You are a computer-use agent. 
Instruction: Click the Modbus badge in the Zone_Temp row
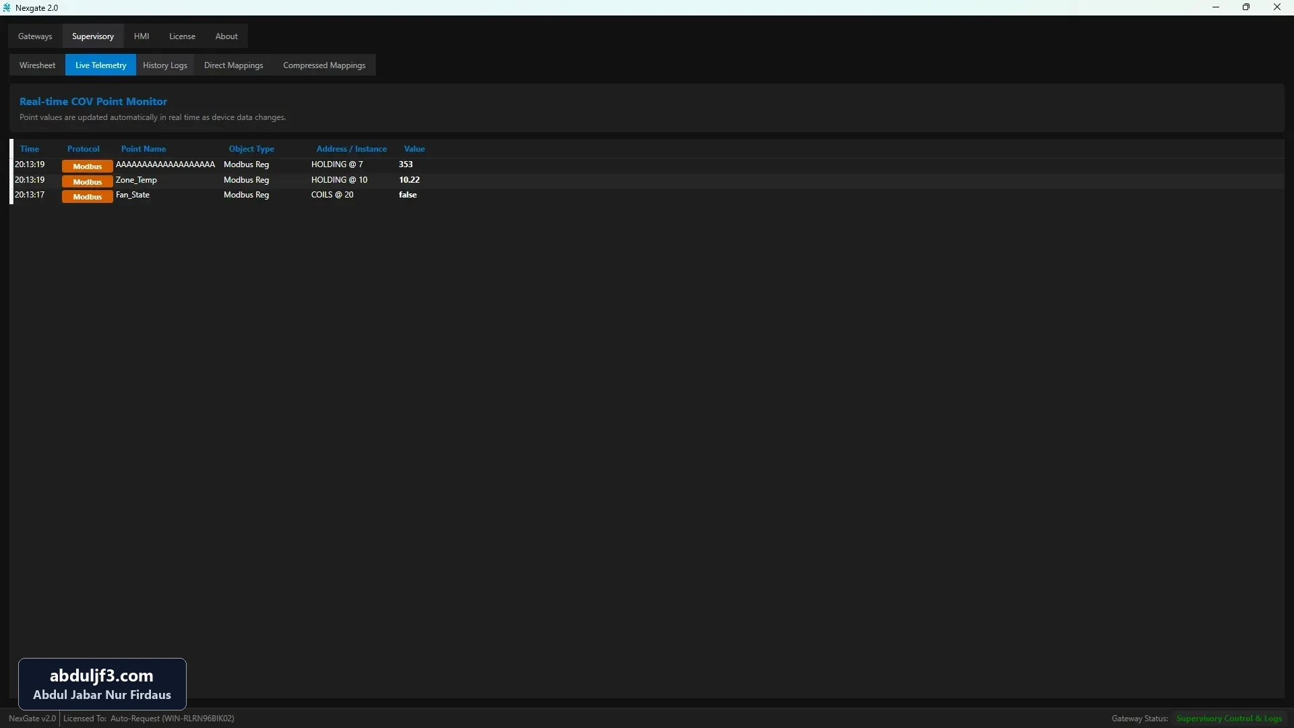pyautogui.click(x=88, y=182)
